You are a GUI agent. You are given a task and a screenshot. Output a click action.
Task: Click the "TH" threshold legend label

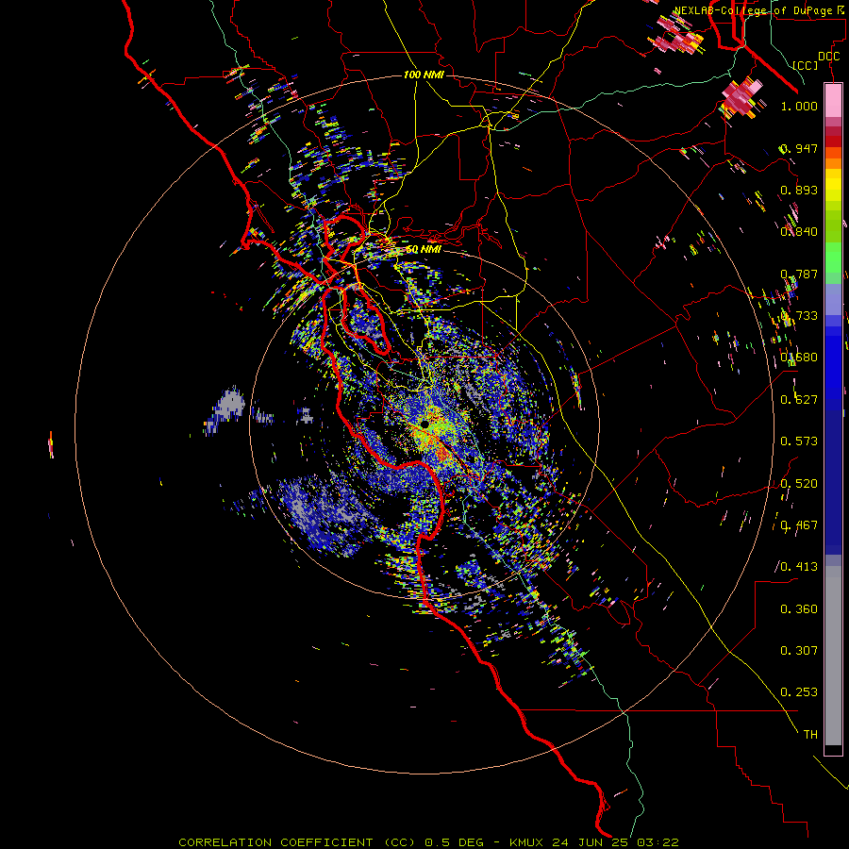point(810,735)
